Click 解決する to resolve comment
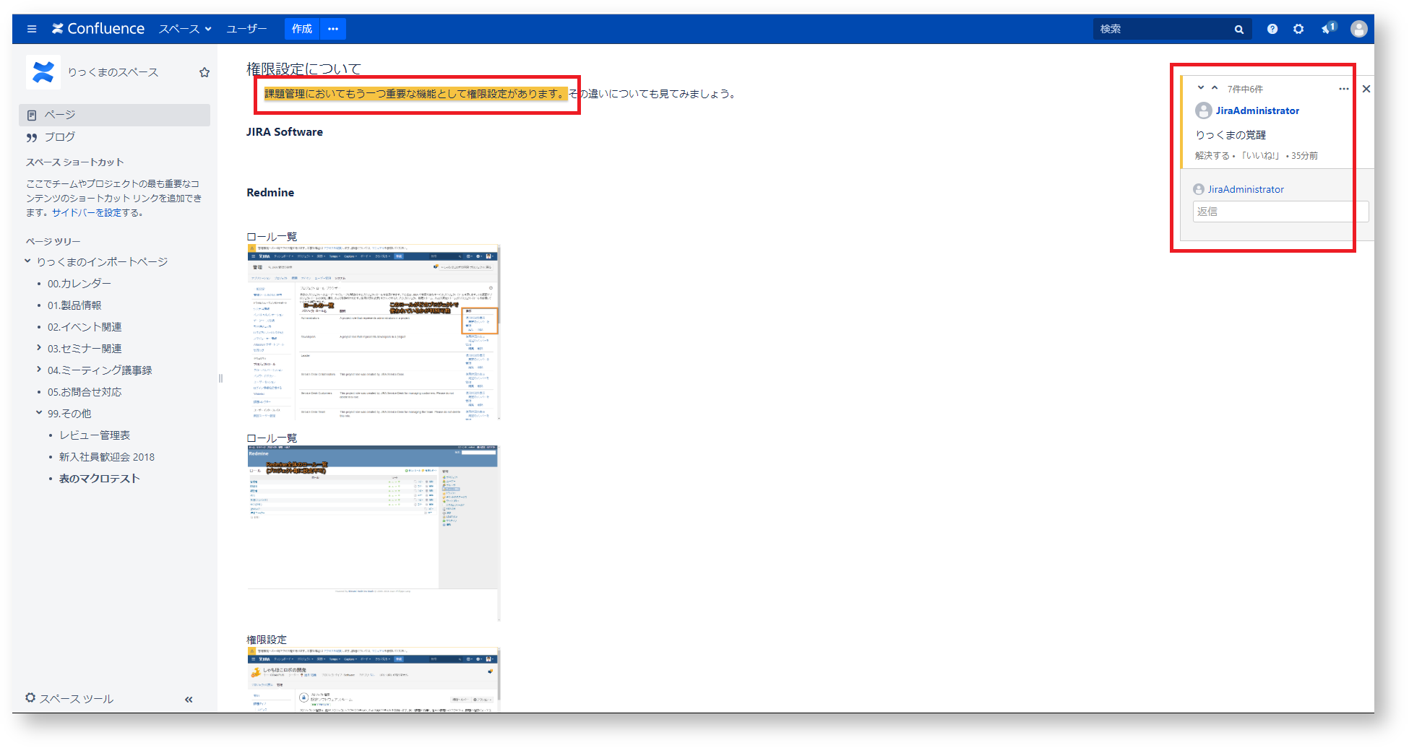The image size is (1409, 748). tap(1212, 156)
